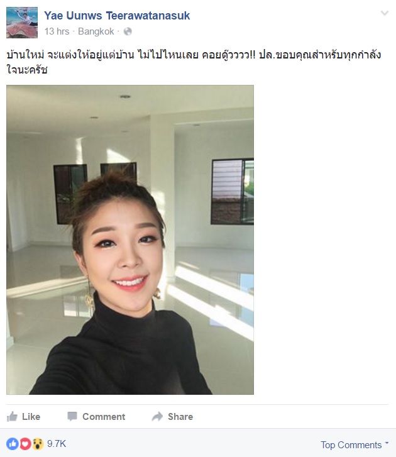Click the Comment speech bubble icon
This screenshot has height=457, width=396.
(72, 416)
